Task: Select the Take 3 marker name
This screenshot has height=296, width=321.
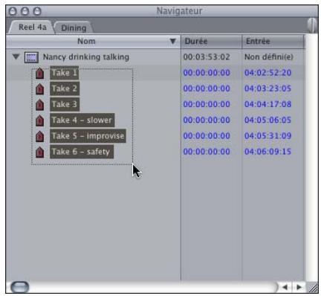Action: point(65,104)
